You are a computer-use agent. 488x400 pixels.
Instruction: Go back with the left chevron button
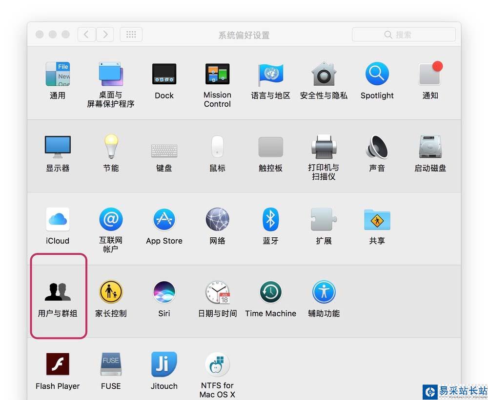coord(86,34)
